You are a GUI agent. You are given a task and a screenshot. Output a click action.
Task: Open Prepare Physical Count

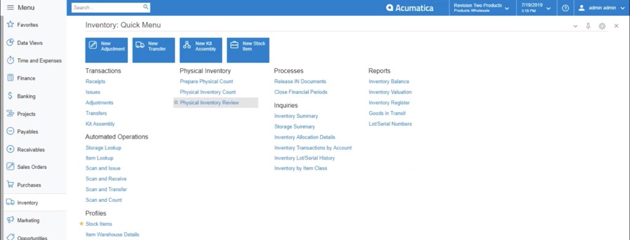207,82
